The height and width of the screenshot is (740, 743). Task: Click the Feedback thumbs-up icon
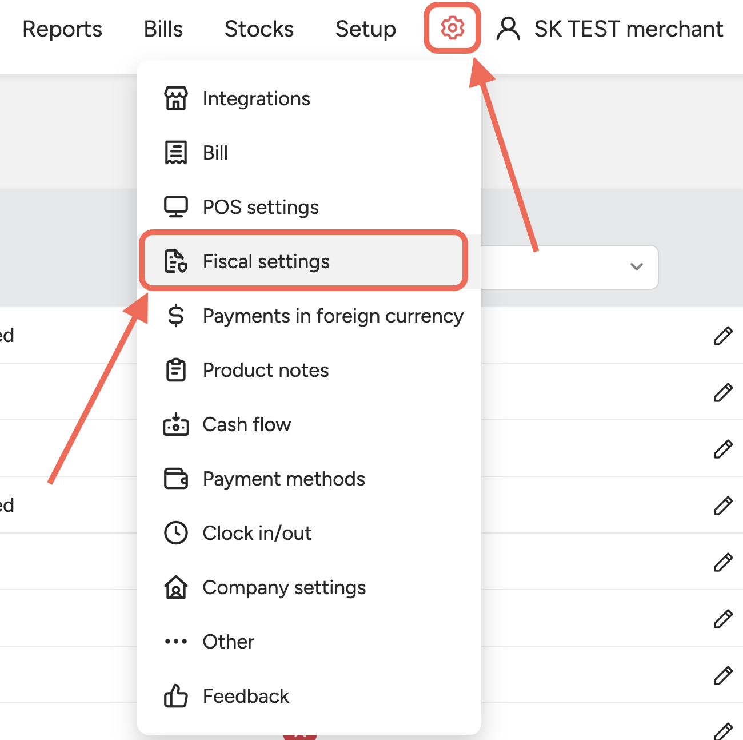pos(176,696)
